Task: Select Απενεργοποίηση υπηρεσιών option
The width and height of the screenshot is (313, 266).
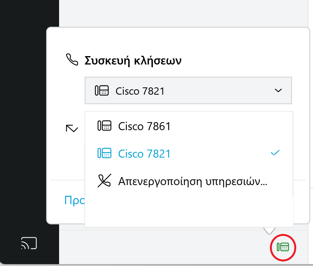Action: (189, 181)
